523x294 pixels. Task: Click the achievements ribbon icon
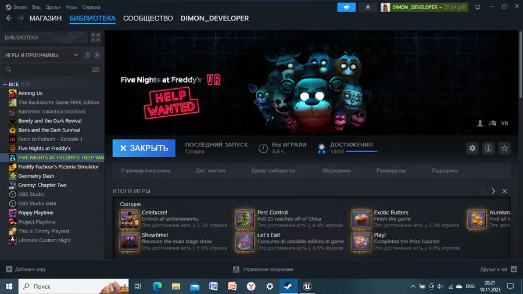point(321,148)
